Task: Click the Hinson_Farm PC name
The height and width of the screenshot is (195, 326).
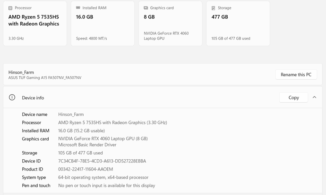Action: click(x=21, y=72)
